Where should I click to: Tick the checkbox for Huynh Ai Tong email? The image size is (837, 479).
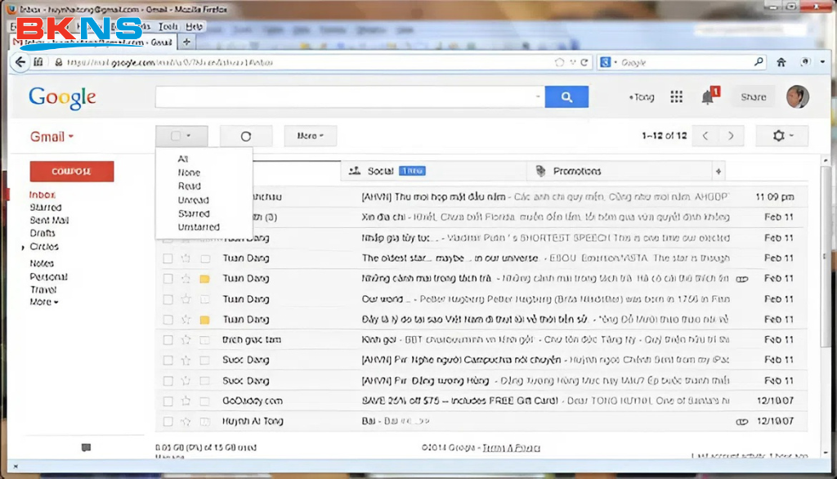click(x=168, y=422)
